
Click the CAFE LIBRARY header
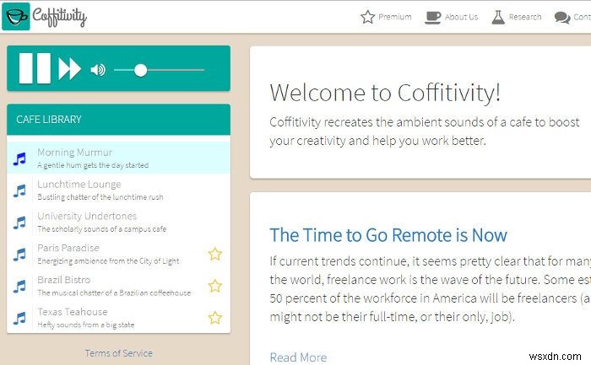[118, 120]
